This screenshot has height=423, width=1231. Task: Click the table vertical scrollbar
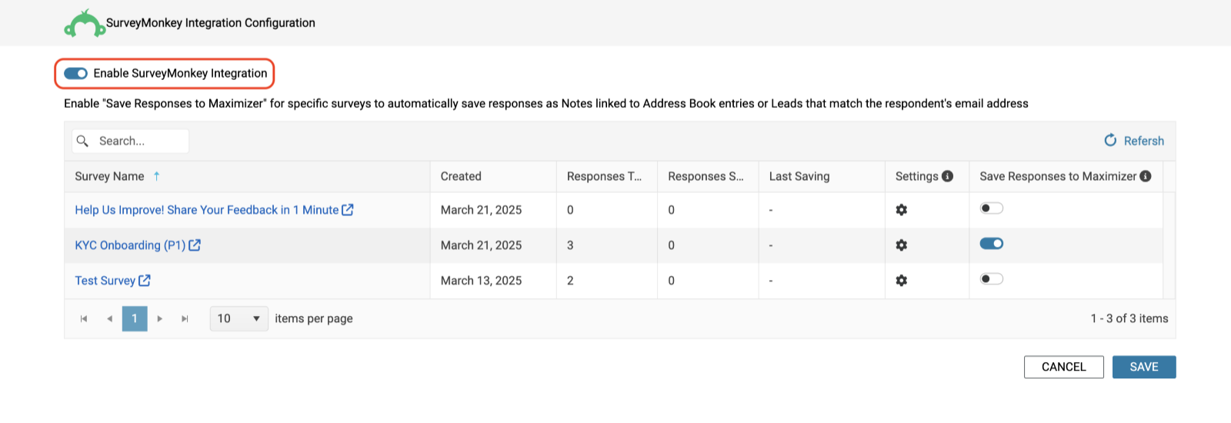coord(1169,245)
